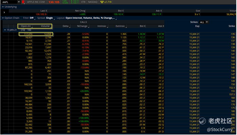Image resolution: width=237 pixels, height=135 pixels.
Task: Open the Layout selector dropdown
Action: tap(86, 18)
